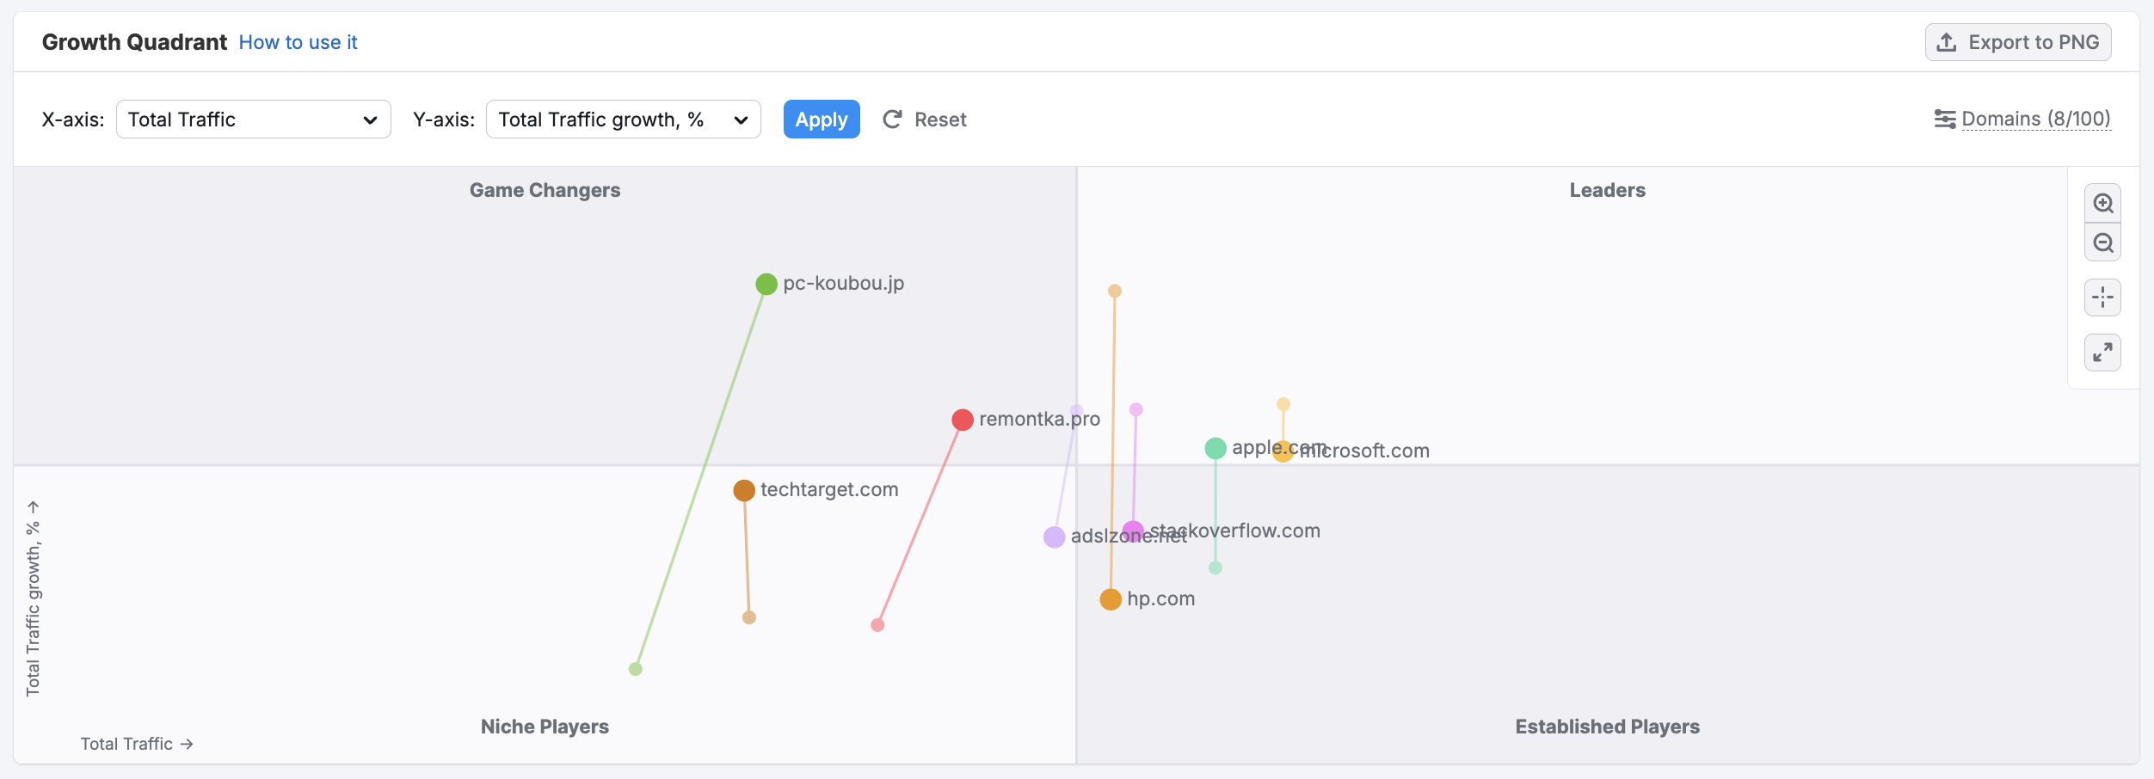This screenshot has height=779, width=2154.
Task: Click the hp.com label text
Action: point(1160,599)
